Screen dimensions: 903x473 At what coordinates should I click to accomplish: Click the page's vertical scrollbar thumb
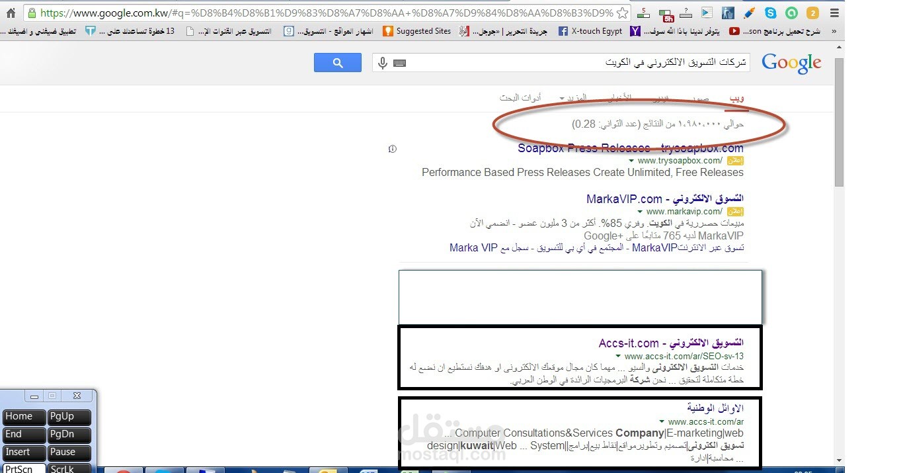click(839, 122)
